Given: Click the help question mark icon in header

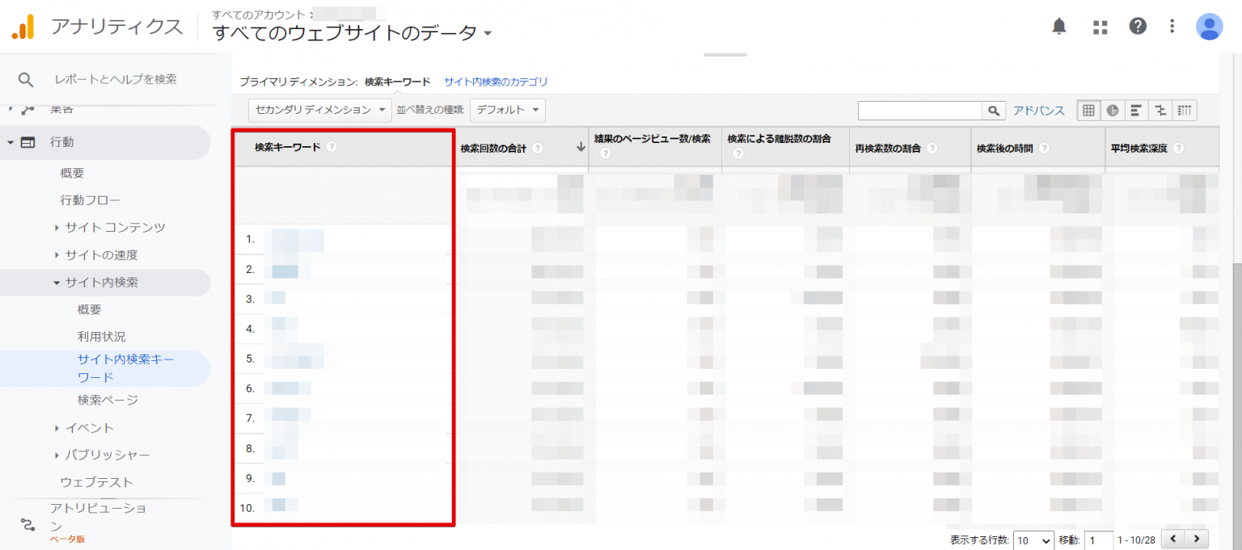Looking at the screenshot, I should [x=1138, y=27].
